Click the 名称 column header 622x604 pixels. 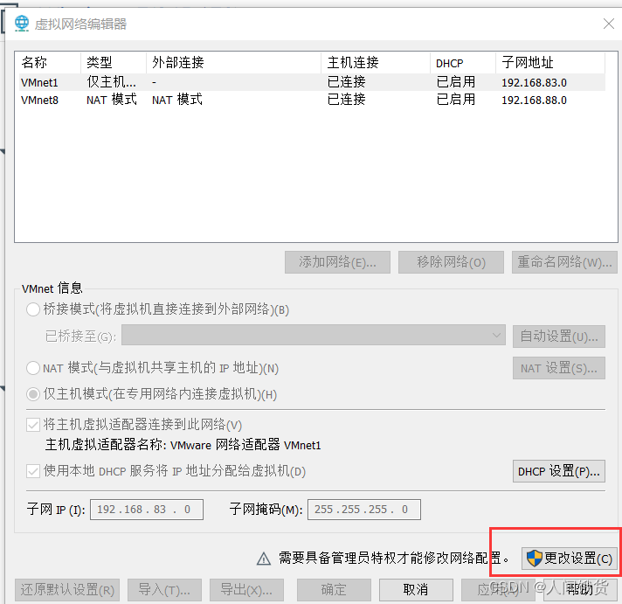pos(48,62)
